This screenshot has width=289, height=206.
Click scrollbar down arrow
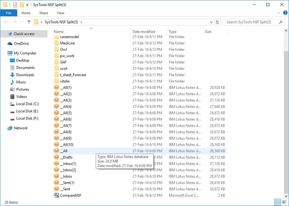[286, 196]
